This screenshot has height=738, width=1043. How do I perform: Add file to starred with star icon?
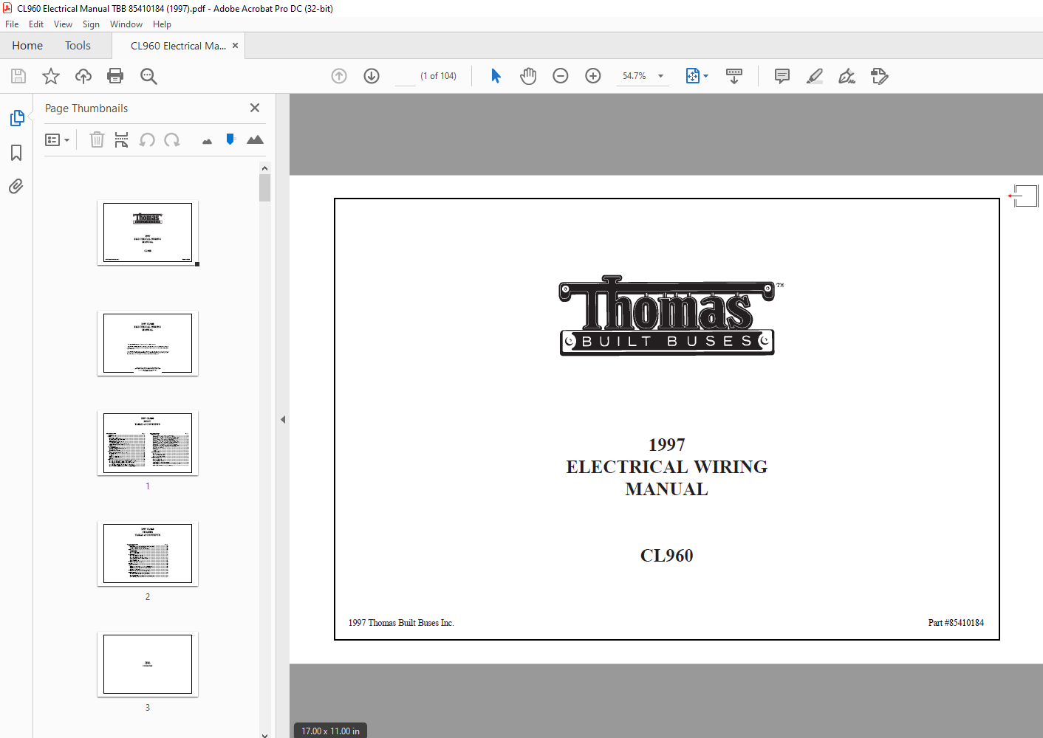51,76
